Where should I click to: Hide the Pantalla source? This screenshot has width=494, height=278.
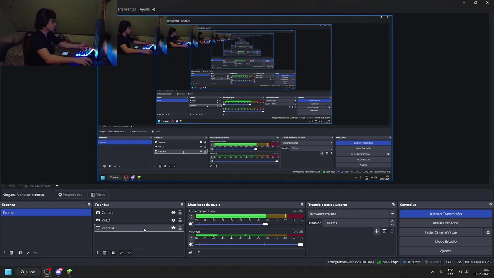click(173, 228)
